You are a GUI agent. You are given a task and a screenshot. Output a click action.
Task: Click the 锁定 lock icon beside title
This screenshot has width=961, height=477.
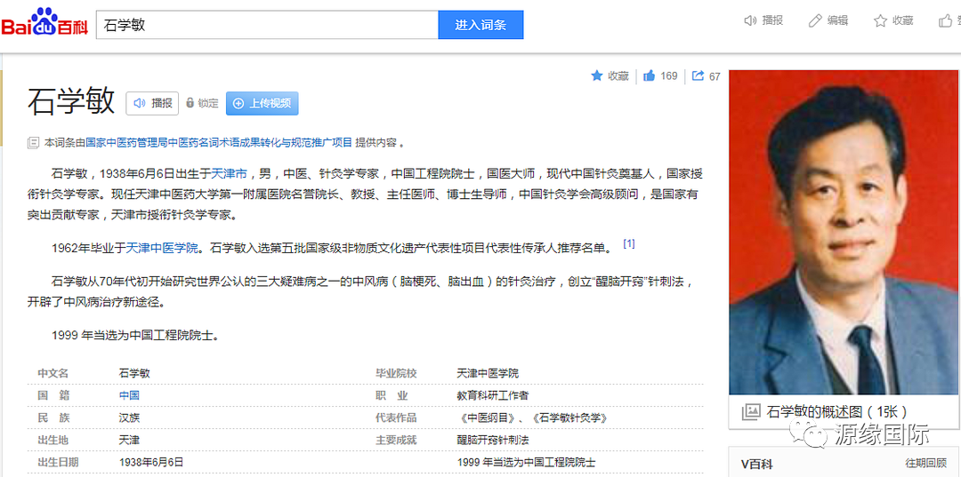coord(190,103)
